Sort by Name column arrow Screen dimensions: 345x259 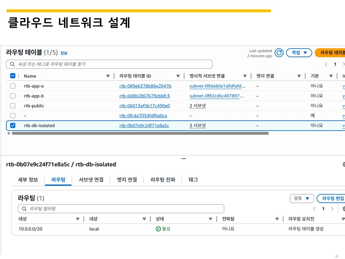pyautogui.click(x=108, y=76)
